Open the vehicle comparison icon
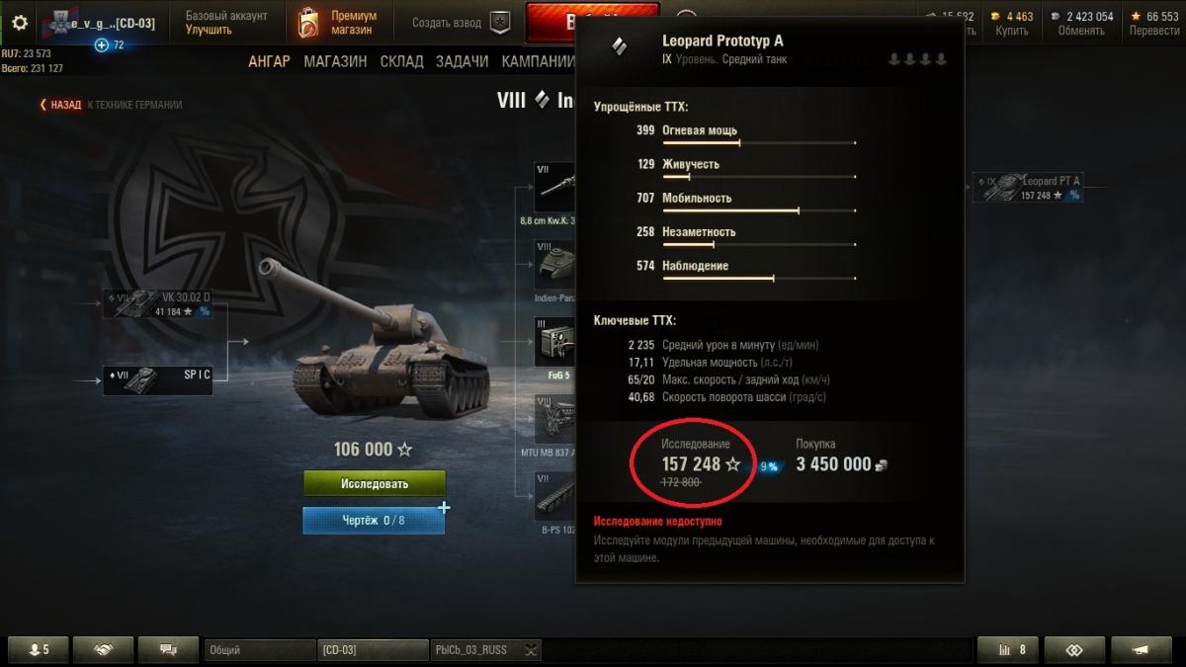1186x667 pixels. [x=1074, y=649]
